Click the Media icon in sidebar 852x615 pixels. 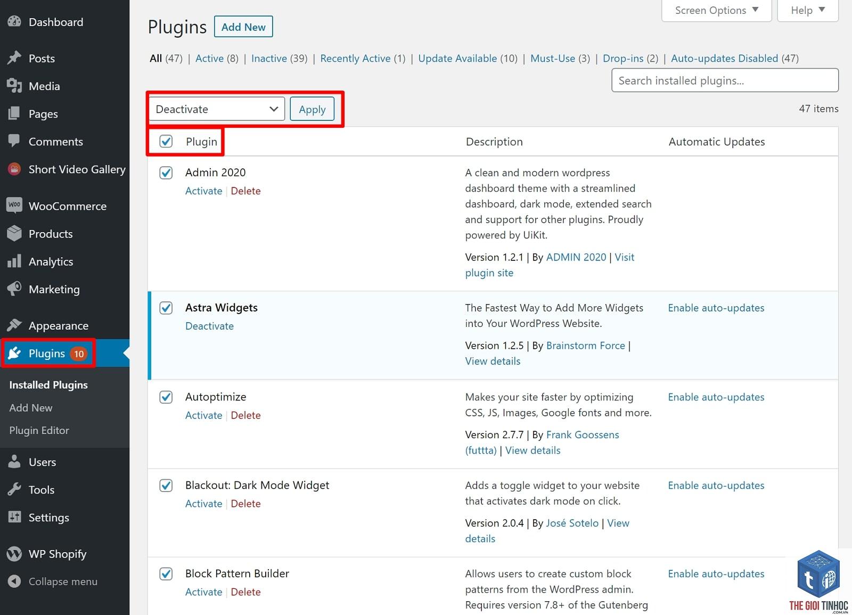point(14,86)
